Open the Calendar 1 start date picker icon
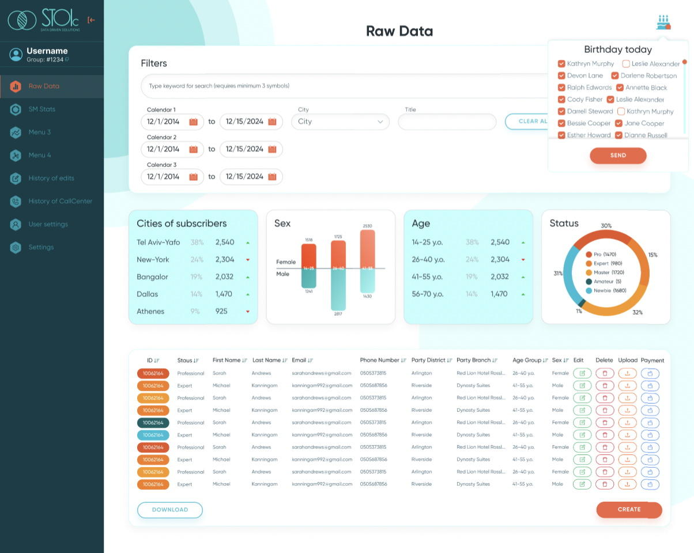The height and width of the screenshot is (553, 694). pyautogui.click(x=194, y=122)
